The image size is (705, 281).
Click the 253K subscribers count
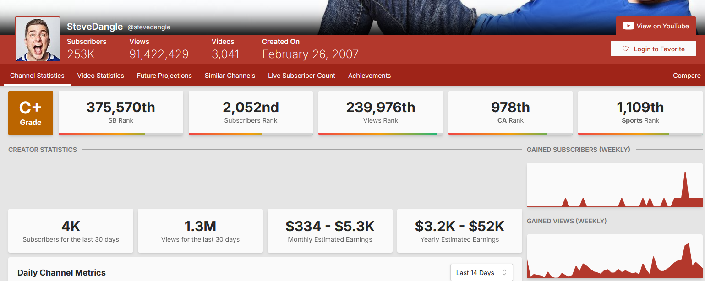pos(81,54)
